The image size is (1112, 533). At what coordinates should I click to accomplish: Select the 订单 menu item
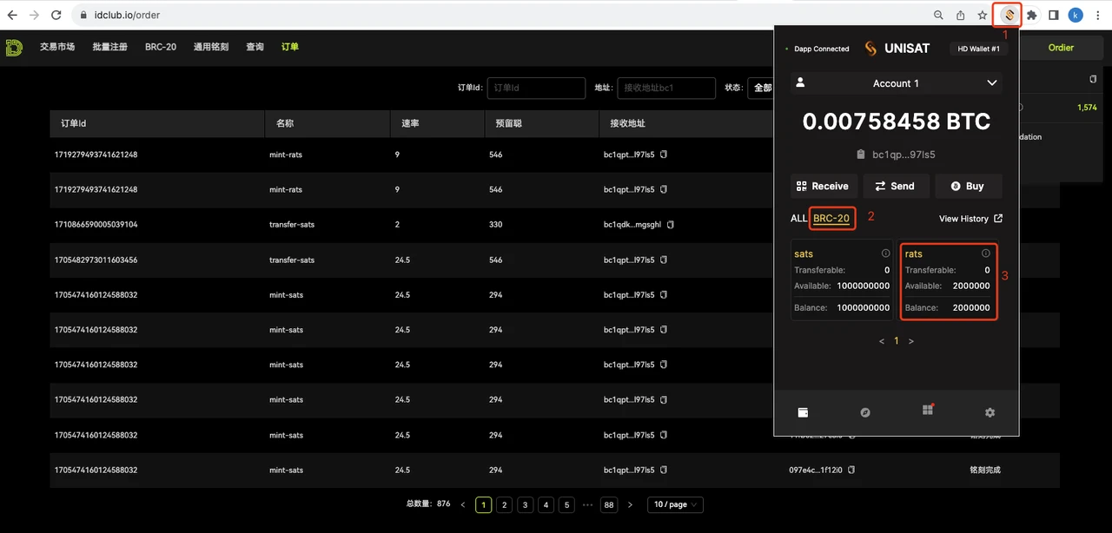click(x=290, y=47)
